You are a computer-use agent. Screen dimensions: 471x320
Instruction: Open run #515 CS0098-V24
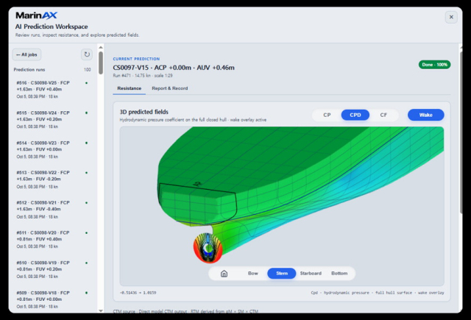tap(52, 119)
